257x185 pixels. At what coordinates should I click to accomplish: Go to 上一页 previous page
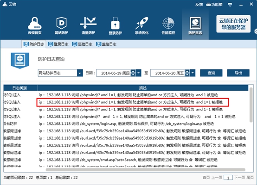[217, 178]
